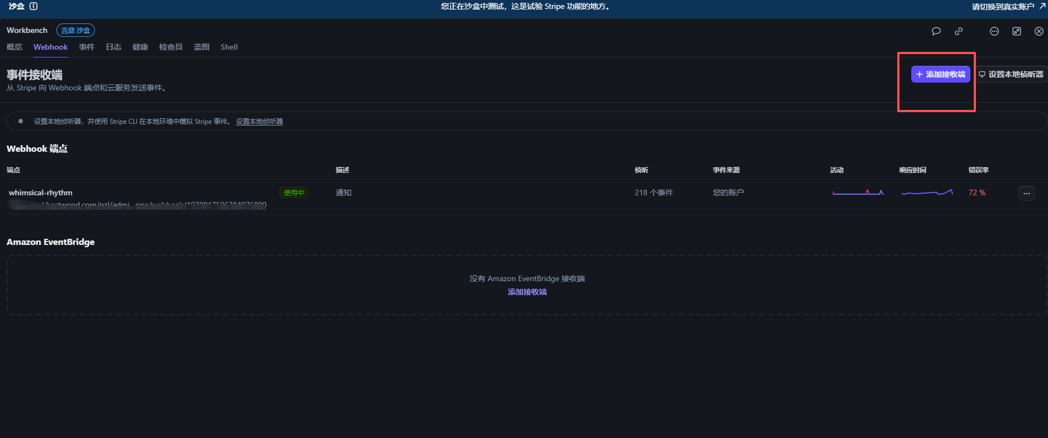Click the feedback speech bubble icon

pos(936,31)
